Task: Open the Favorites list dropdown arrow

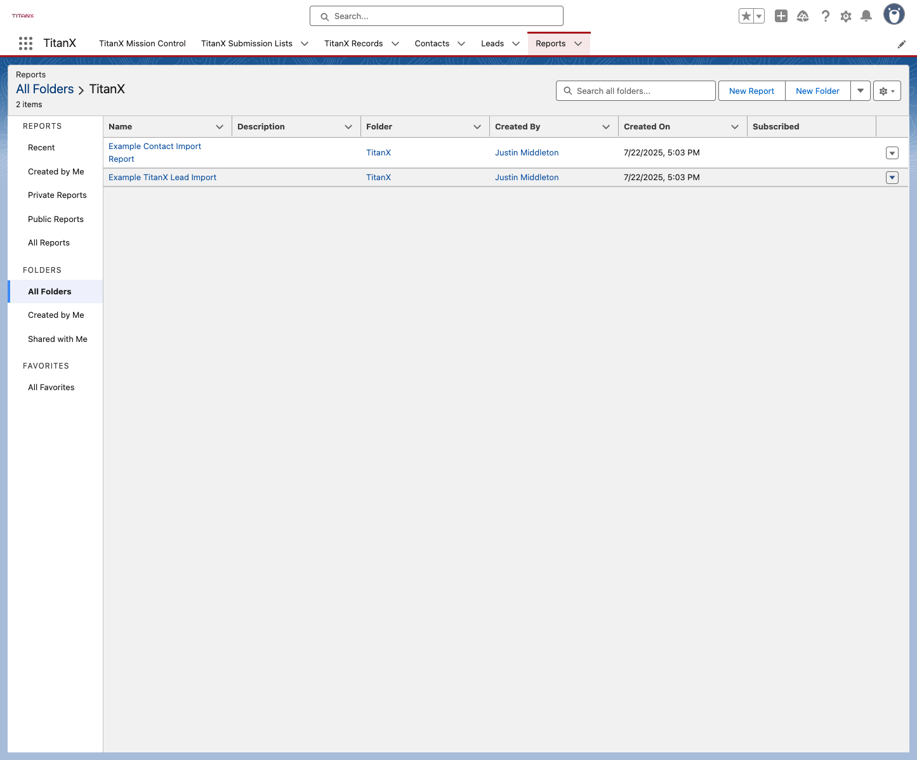Action: (759, 16)
